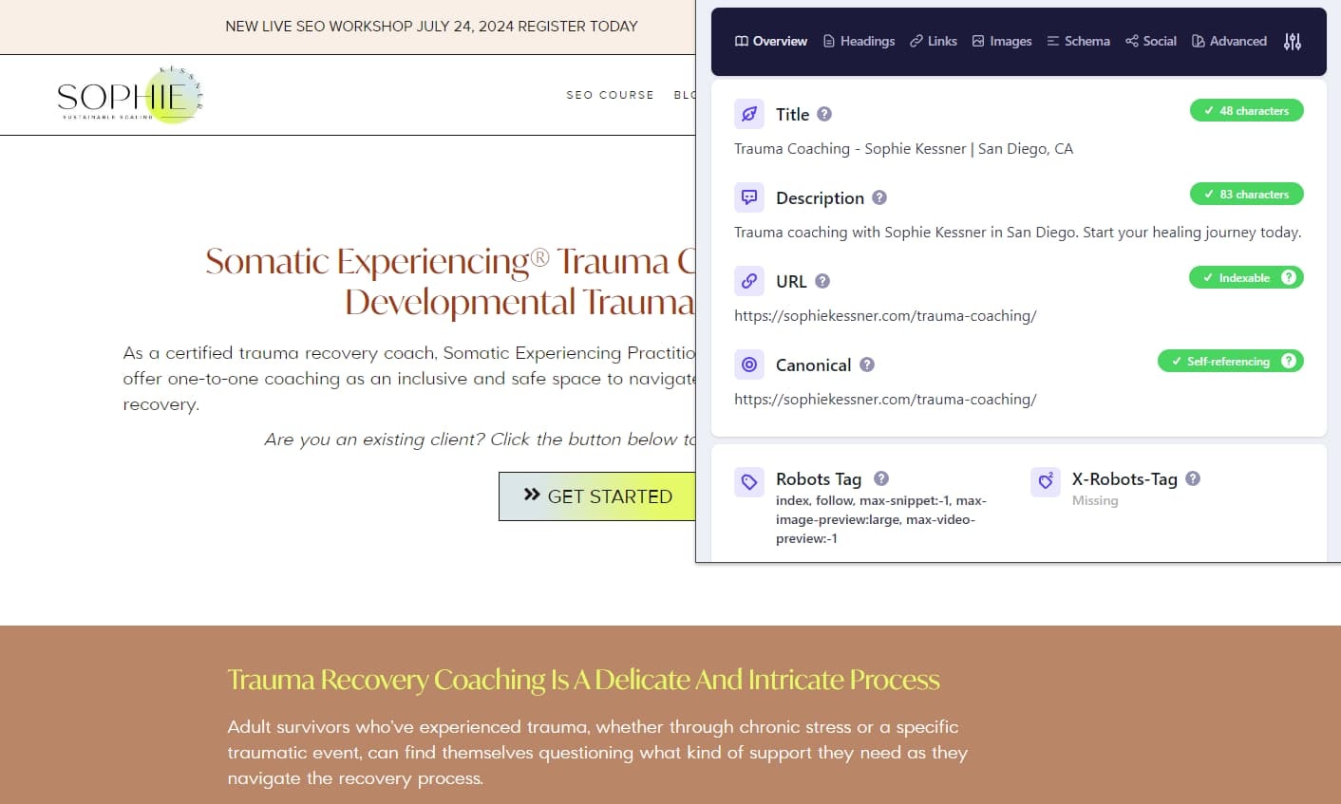The height and width of the screenshot is (804, 1341).
Task: Open help tooltip next to X-Robots-Tag
Action: tap(1193, 478)
